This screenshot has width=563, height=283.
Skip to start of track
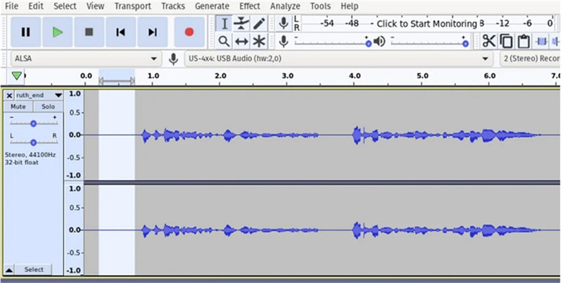(x=120, y=32)
